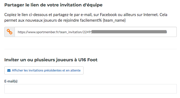Click the horizontal divider between the sections
This screenshot has width=180, height=98.
point(91,49)
